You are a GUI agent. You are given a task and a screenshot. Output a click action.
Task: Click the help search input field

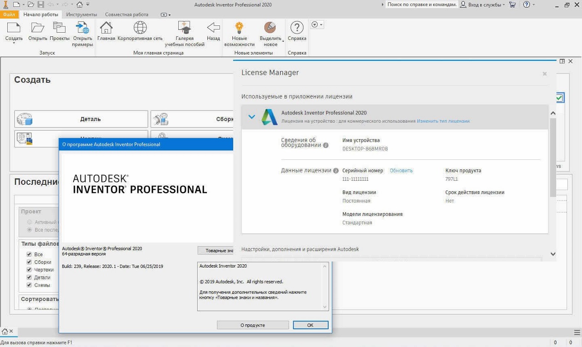point(421,5)
